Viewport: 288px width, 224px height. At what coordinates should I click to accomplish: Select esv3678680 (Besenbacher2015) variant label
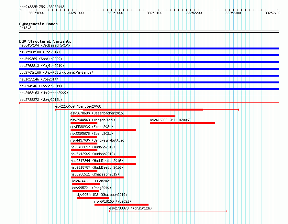coord(97,113)
